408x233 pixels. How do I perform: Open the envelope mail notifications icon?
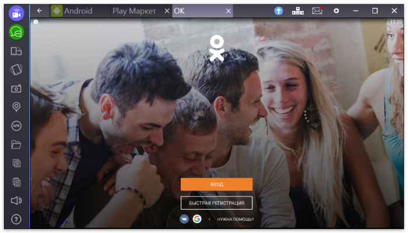click(317, 10)
